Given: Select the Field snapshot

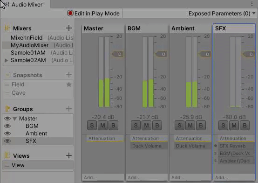Looking at the screenshot, I should (x=38, y=84).
